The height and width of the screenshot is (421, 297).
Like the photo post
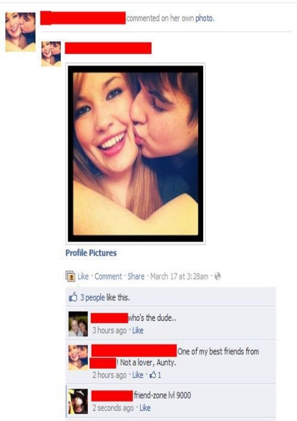click(83, 277)
